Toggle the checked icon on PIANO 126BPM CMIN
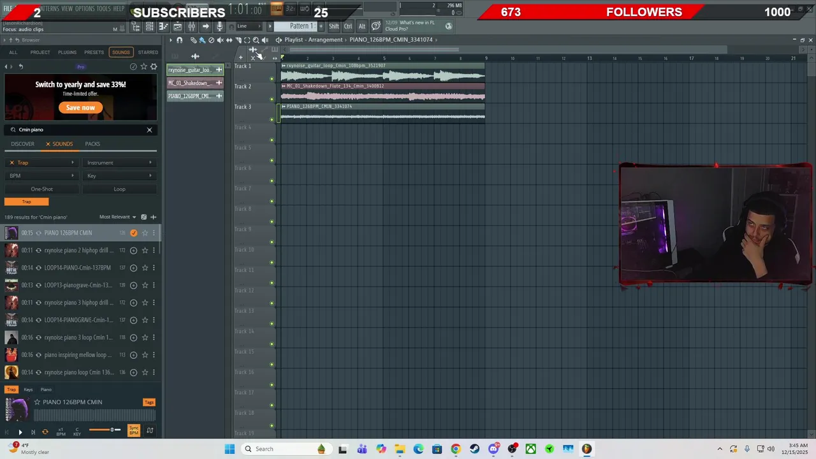 (133, 233)
